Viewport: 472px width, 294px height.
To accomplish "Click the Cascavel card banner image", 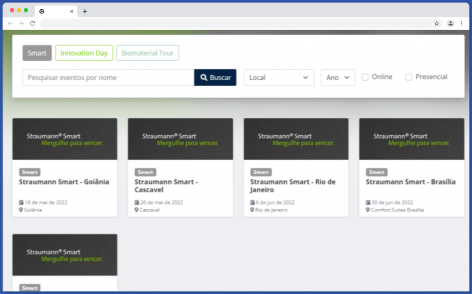I will pyautogui.click(x=180, y=139).
